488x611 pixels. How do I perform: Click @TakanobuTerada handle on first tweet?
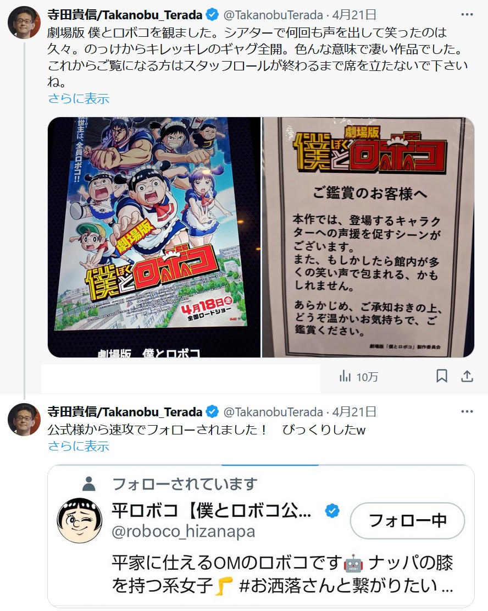[x=273, y=15]
